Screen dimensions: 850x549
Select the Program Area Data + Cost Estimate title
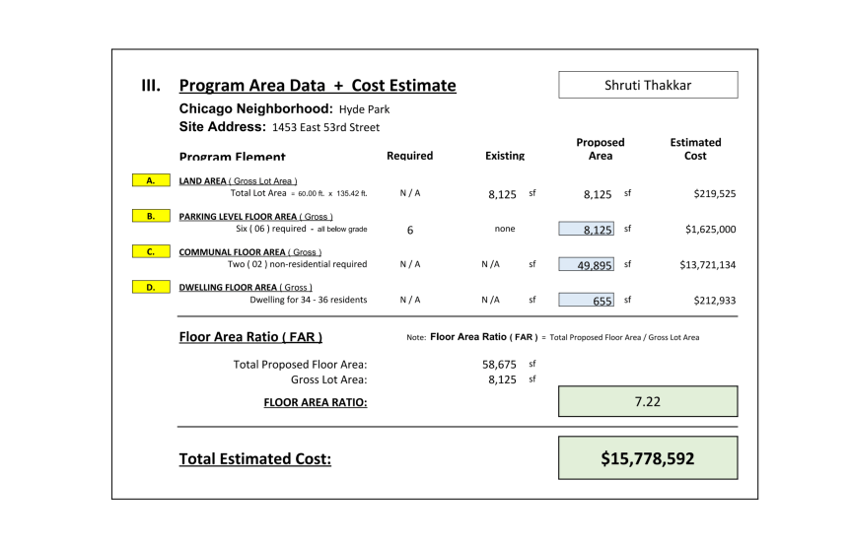point(317,86)
